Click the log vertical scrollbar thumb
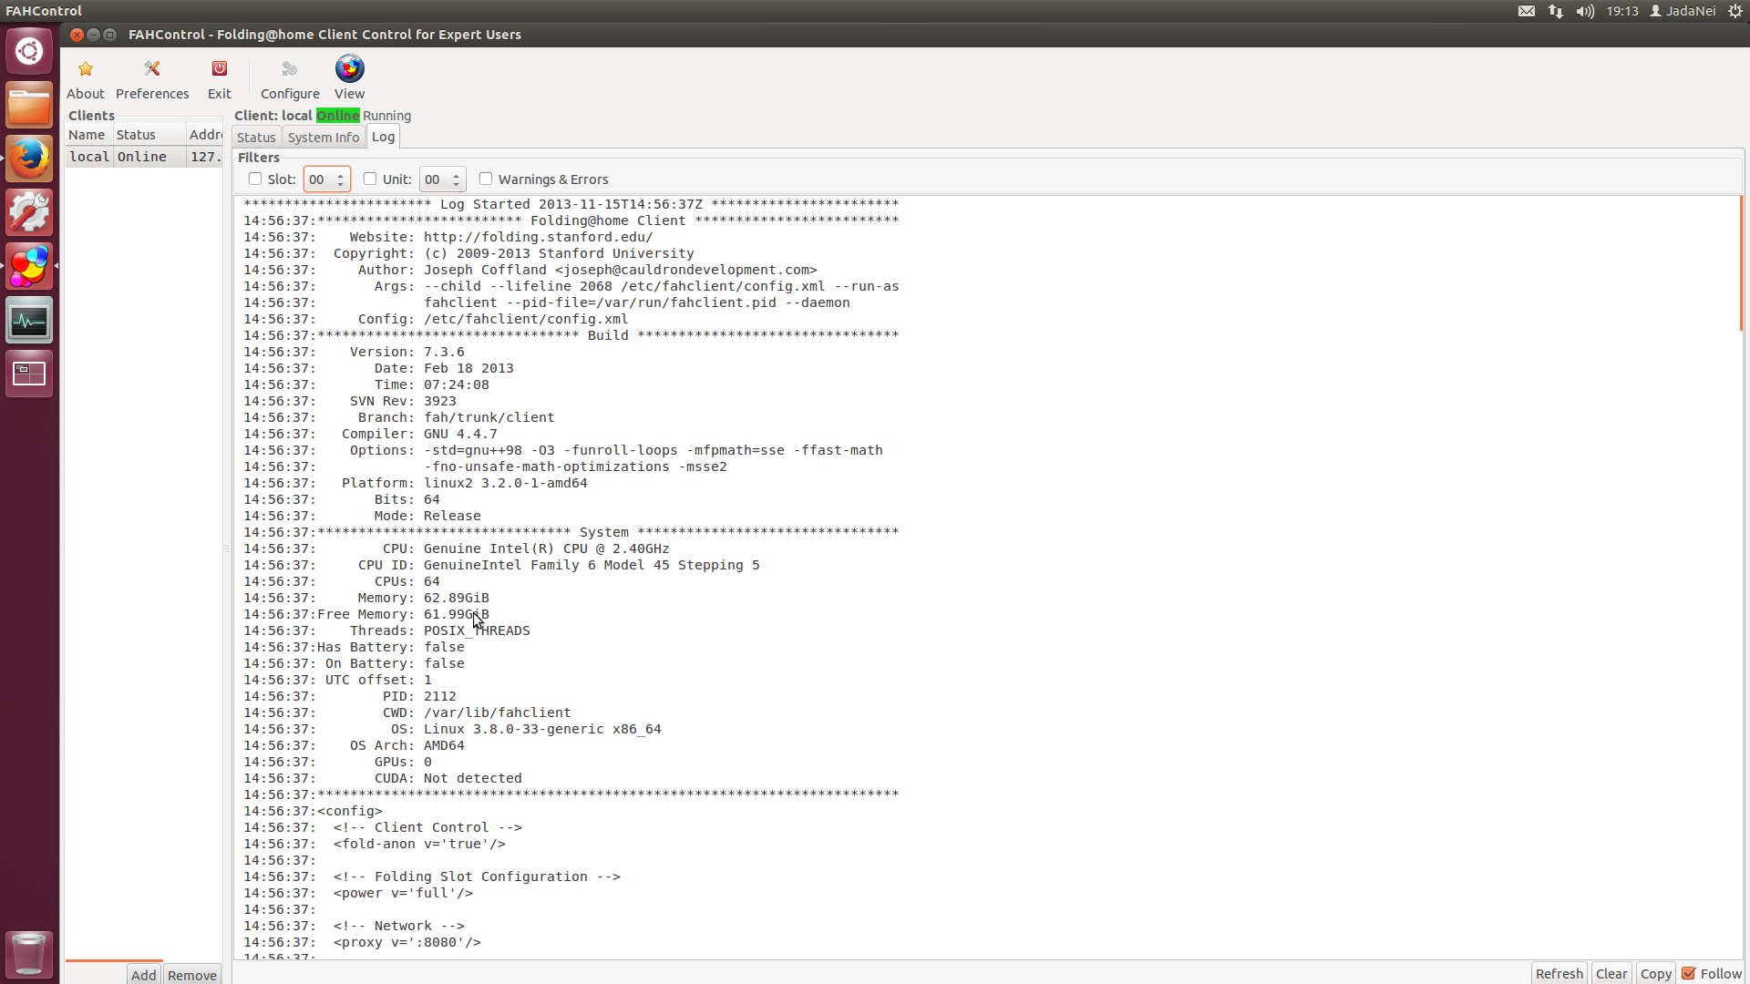This screenshot has height=984, width=1750. coord(1741,262)
